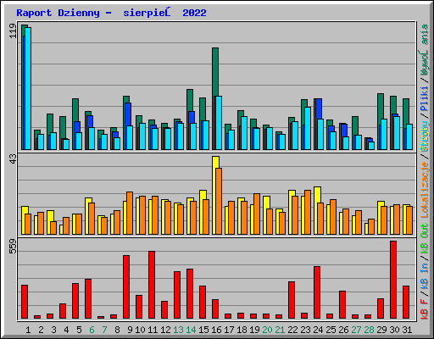Select day label '26' on the x-axis
The image size is (434, 339).
coord(343,330)
